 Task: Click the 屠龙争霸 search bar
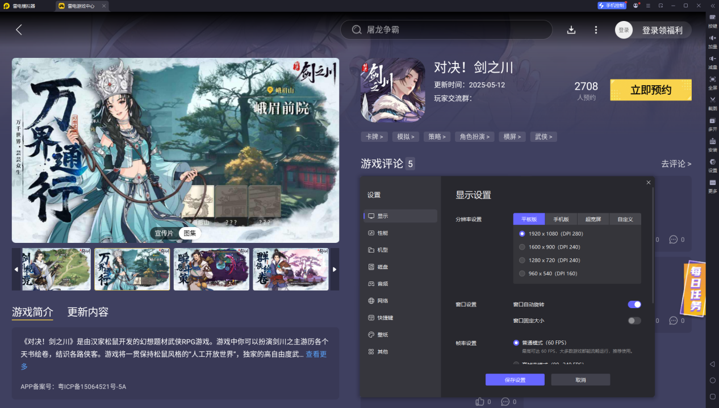[446, 30]
